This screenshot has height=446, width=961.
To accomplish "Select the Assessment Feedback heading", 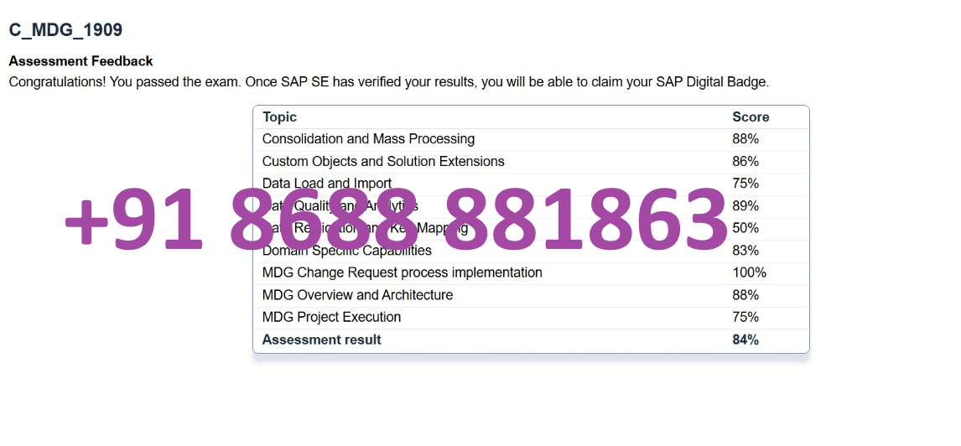I will (x=81, y=61).
